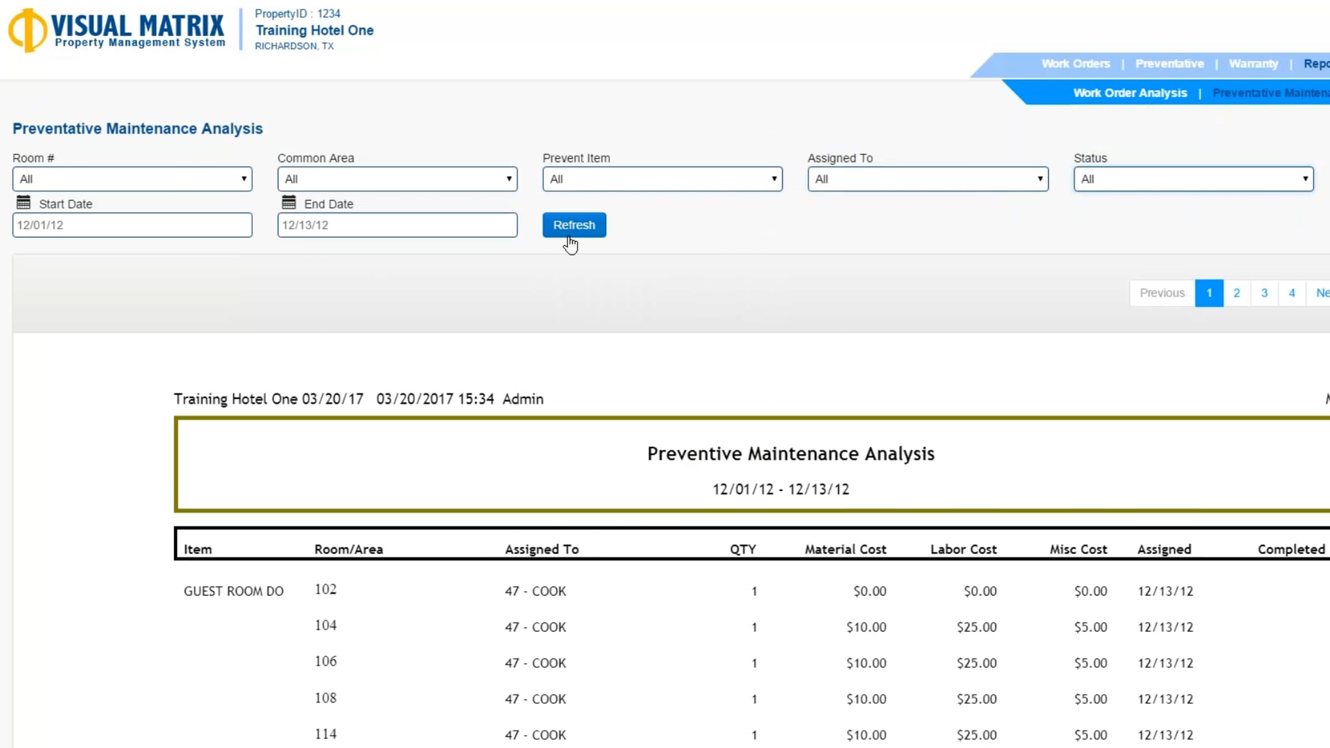Click the Previous page button

click(1162, 293)
